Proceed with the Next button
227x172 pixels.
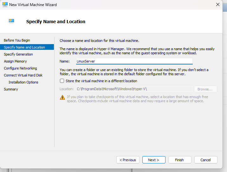(x=154, y=160)
